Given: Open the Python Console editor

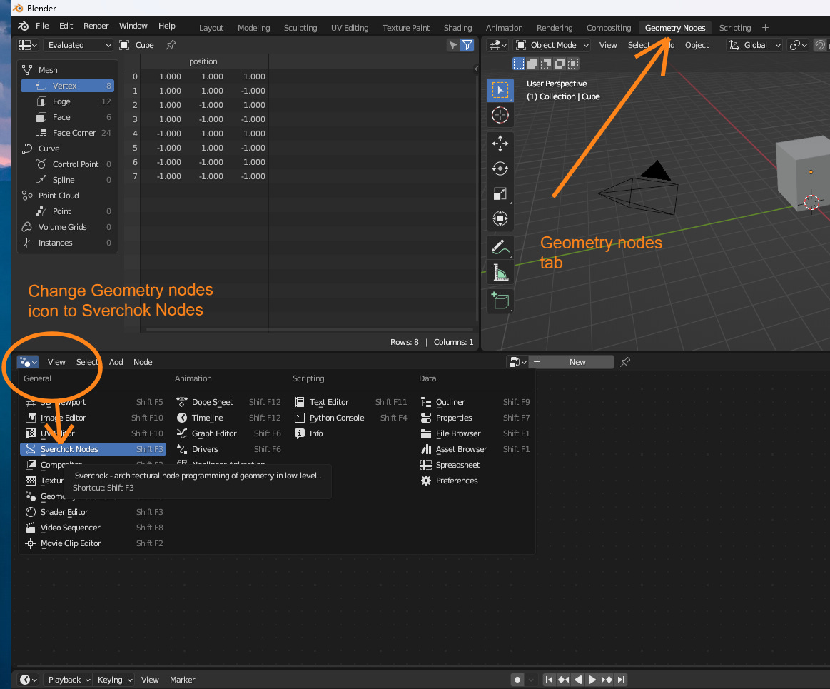Looking at the screenshot, I should pyautogui.click(x=351, y=418).
